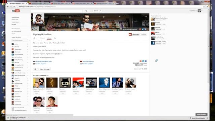Click the subscriber count box beside Subscribe
This screenshot has width=215, height=121.
[143, 34]
